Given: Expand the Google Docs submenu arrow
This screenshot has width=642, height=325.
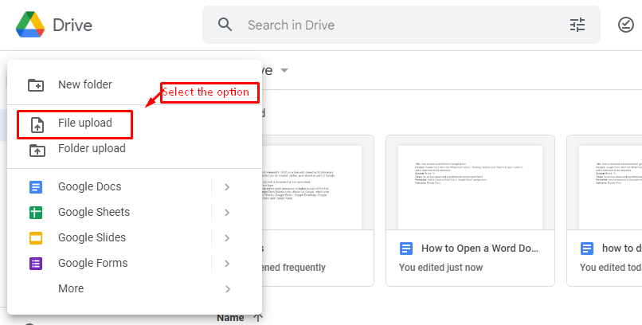Looking at the screenshot, I should pyautogui.click(x=227, y=187).
